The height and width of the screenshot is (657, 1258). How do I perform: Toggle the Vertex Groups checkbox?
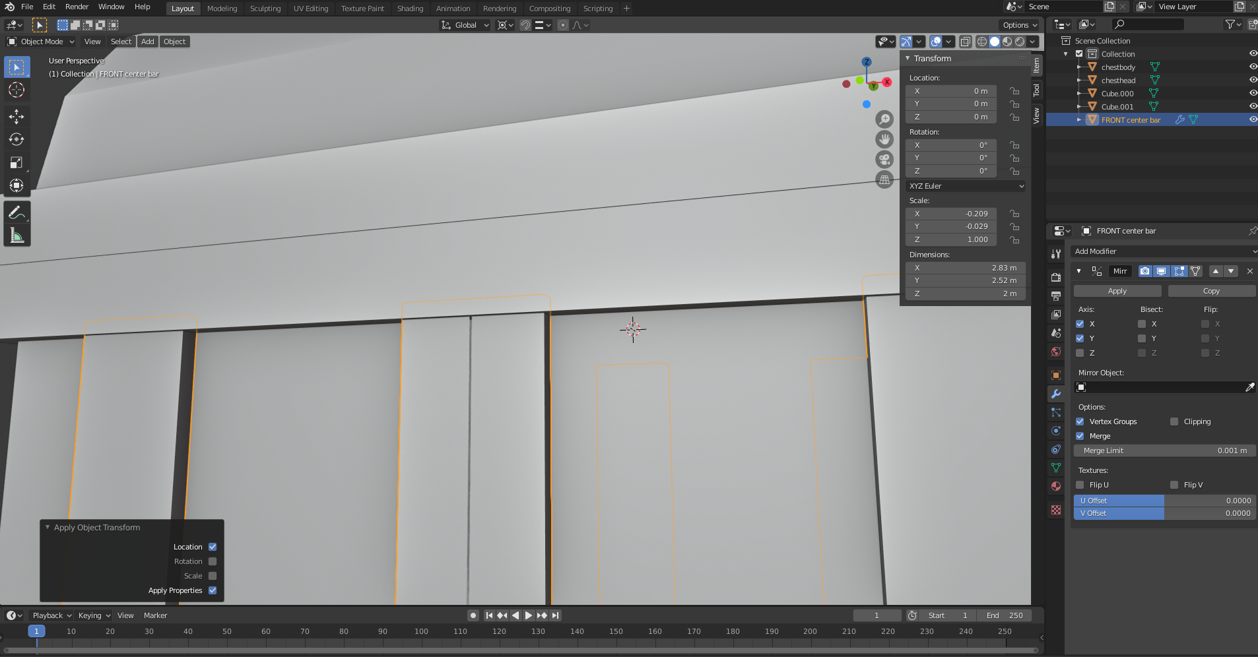point(1080,422)
